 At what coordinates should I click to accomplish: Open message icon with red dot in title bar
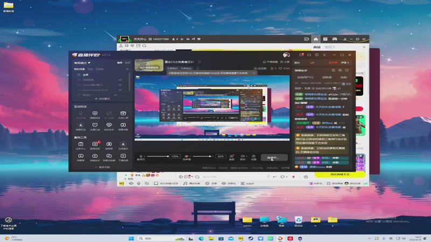(301, 55)
